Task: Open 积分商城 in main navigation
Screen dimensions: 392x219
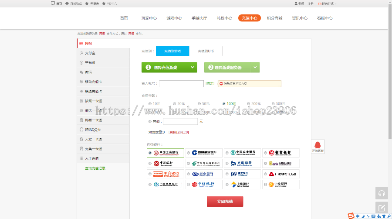Action: (x=274, y=18)
